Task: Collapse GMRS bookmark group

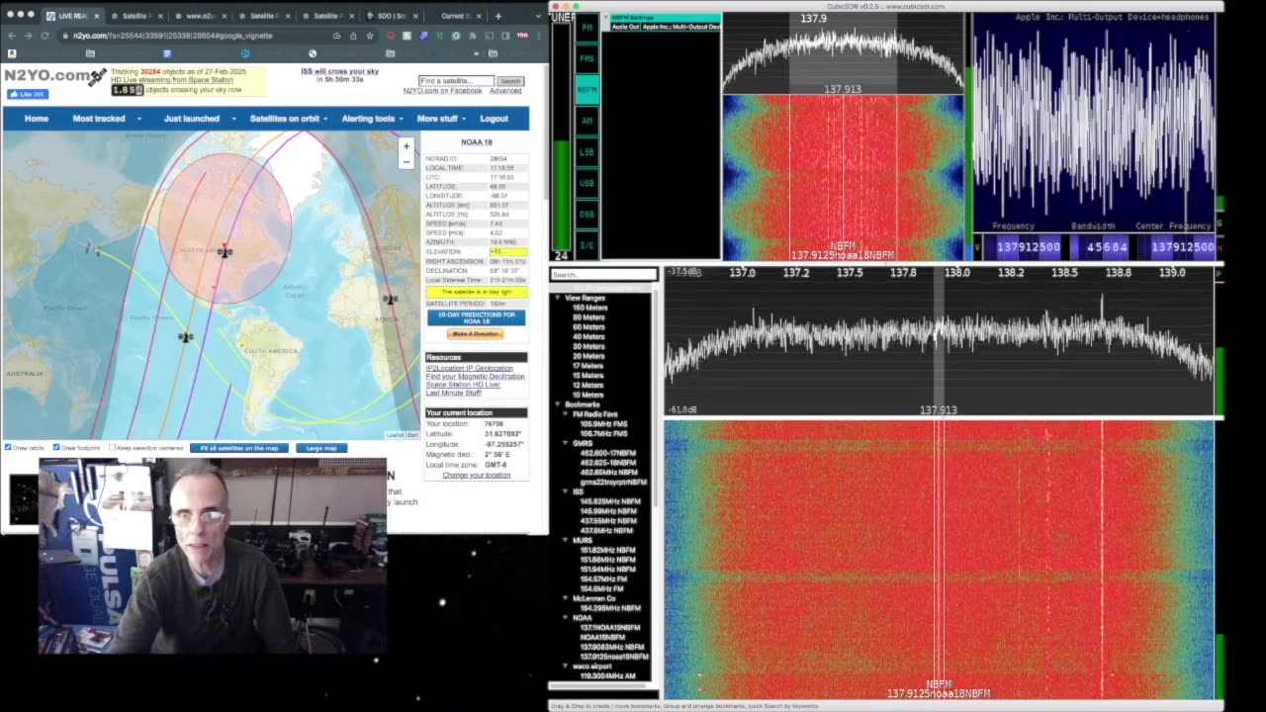Action: [567, 443]
